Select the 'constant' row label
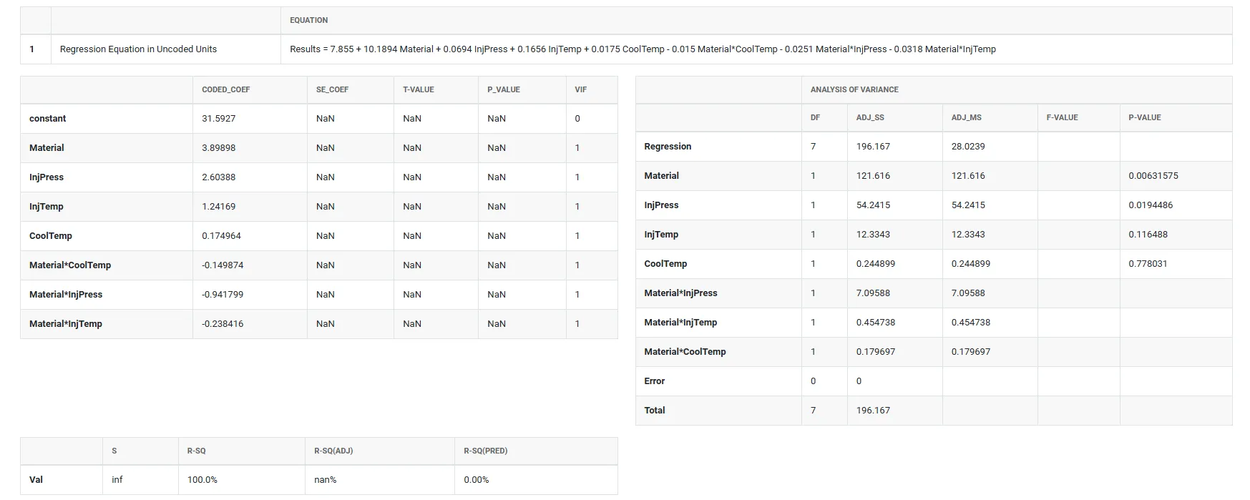The width and height of the screenshot is (1250, 500). click(47, 119)
